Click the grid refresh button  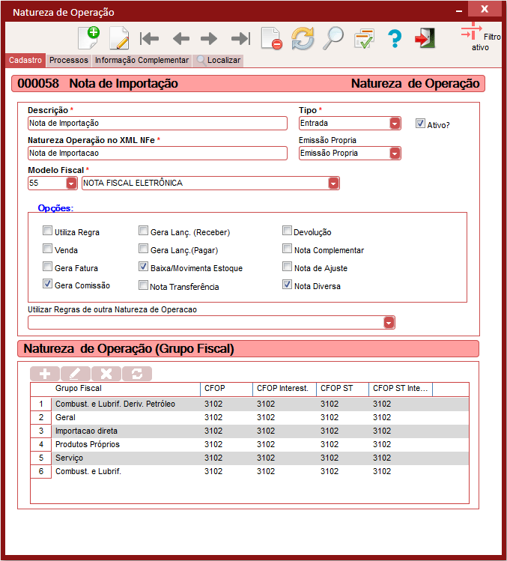pos(137,374)
